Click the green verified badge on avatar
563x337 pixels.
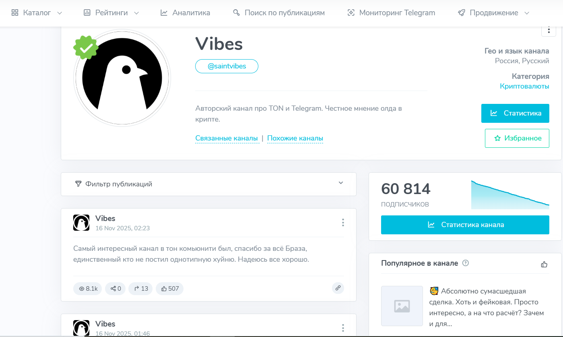86,48
